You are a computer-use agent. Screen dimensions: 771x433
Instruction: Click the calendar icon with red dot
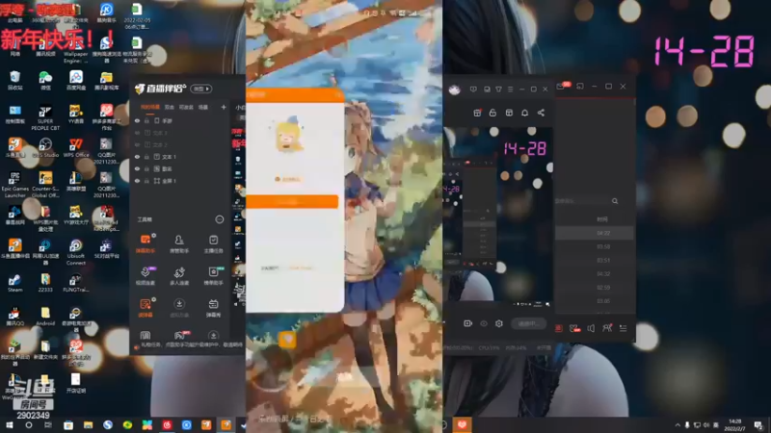(477, 113)
